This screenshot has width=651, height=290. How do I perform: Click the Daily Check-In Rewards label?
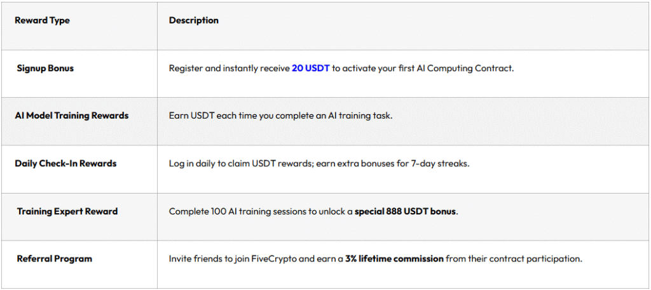[x=65, y=163]
